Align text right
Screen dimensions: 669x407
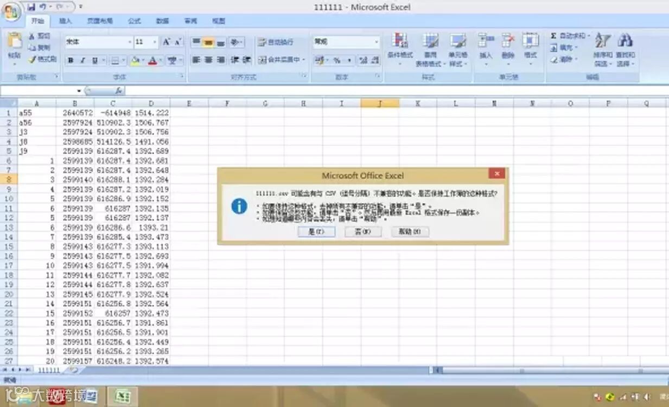[221, 60]
